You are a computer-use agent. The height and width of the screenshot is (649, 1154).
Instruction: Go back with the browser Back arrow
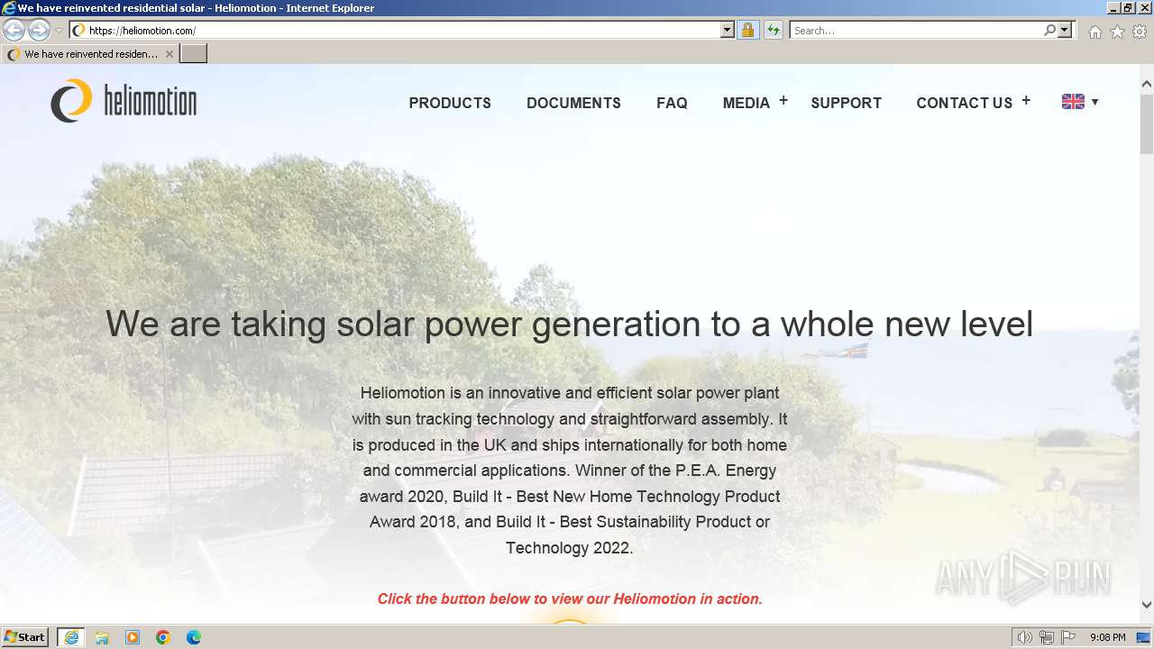coord(14,30)
